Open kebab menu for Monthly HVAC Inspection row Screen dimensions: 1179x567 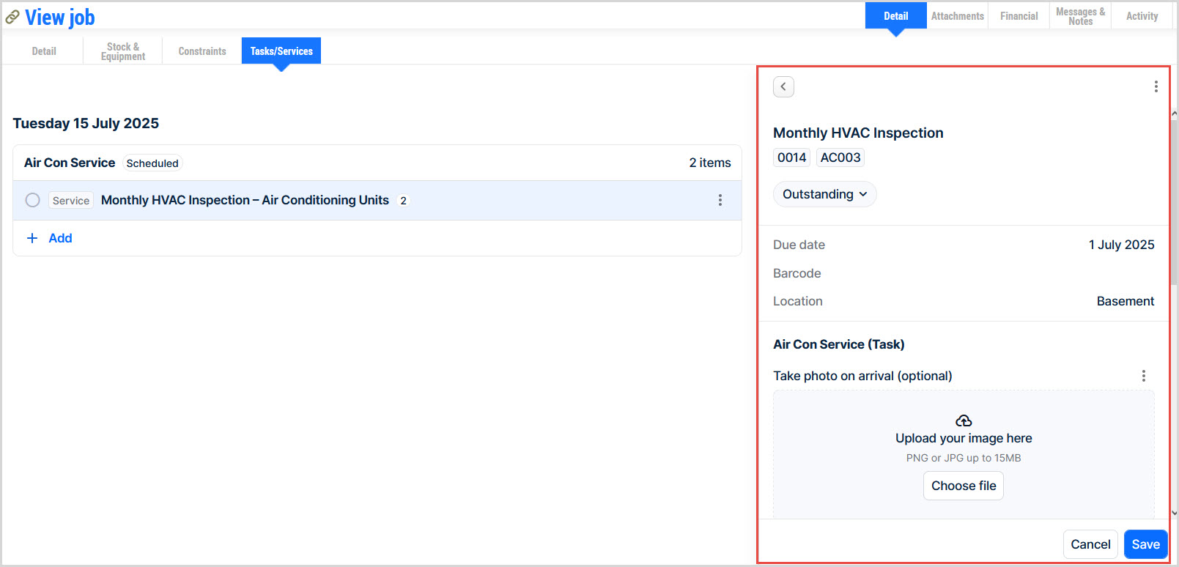pyautogui.click(x=720, y=200)
